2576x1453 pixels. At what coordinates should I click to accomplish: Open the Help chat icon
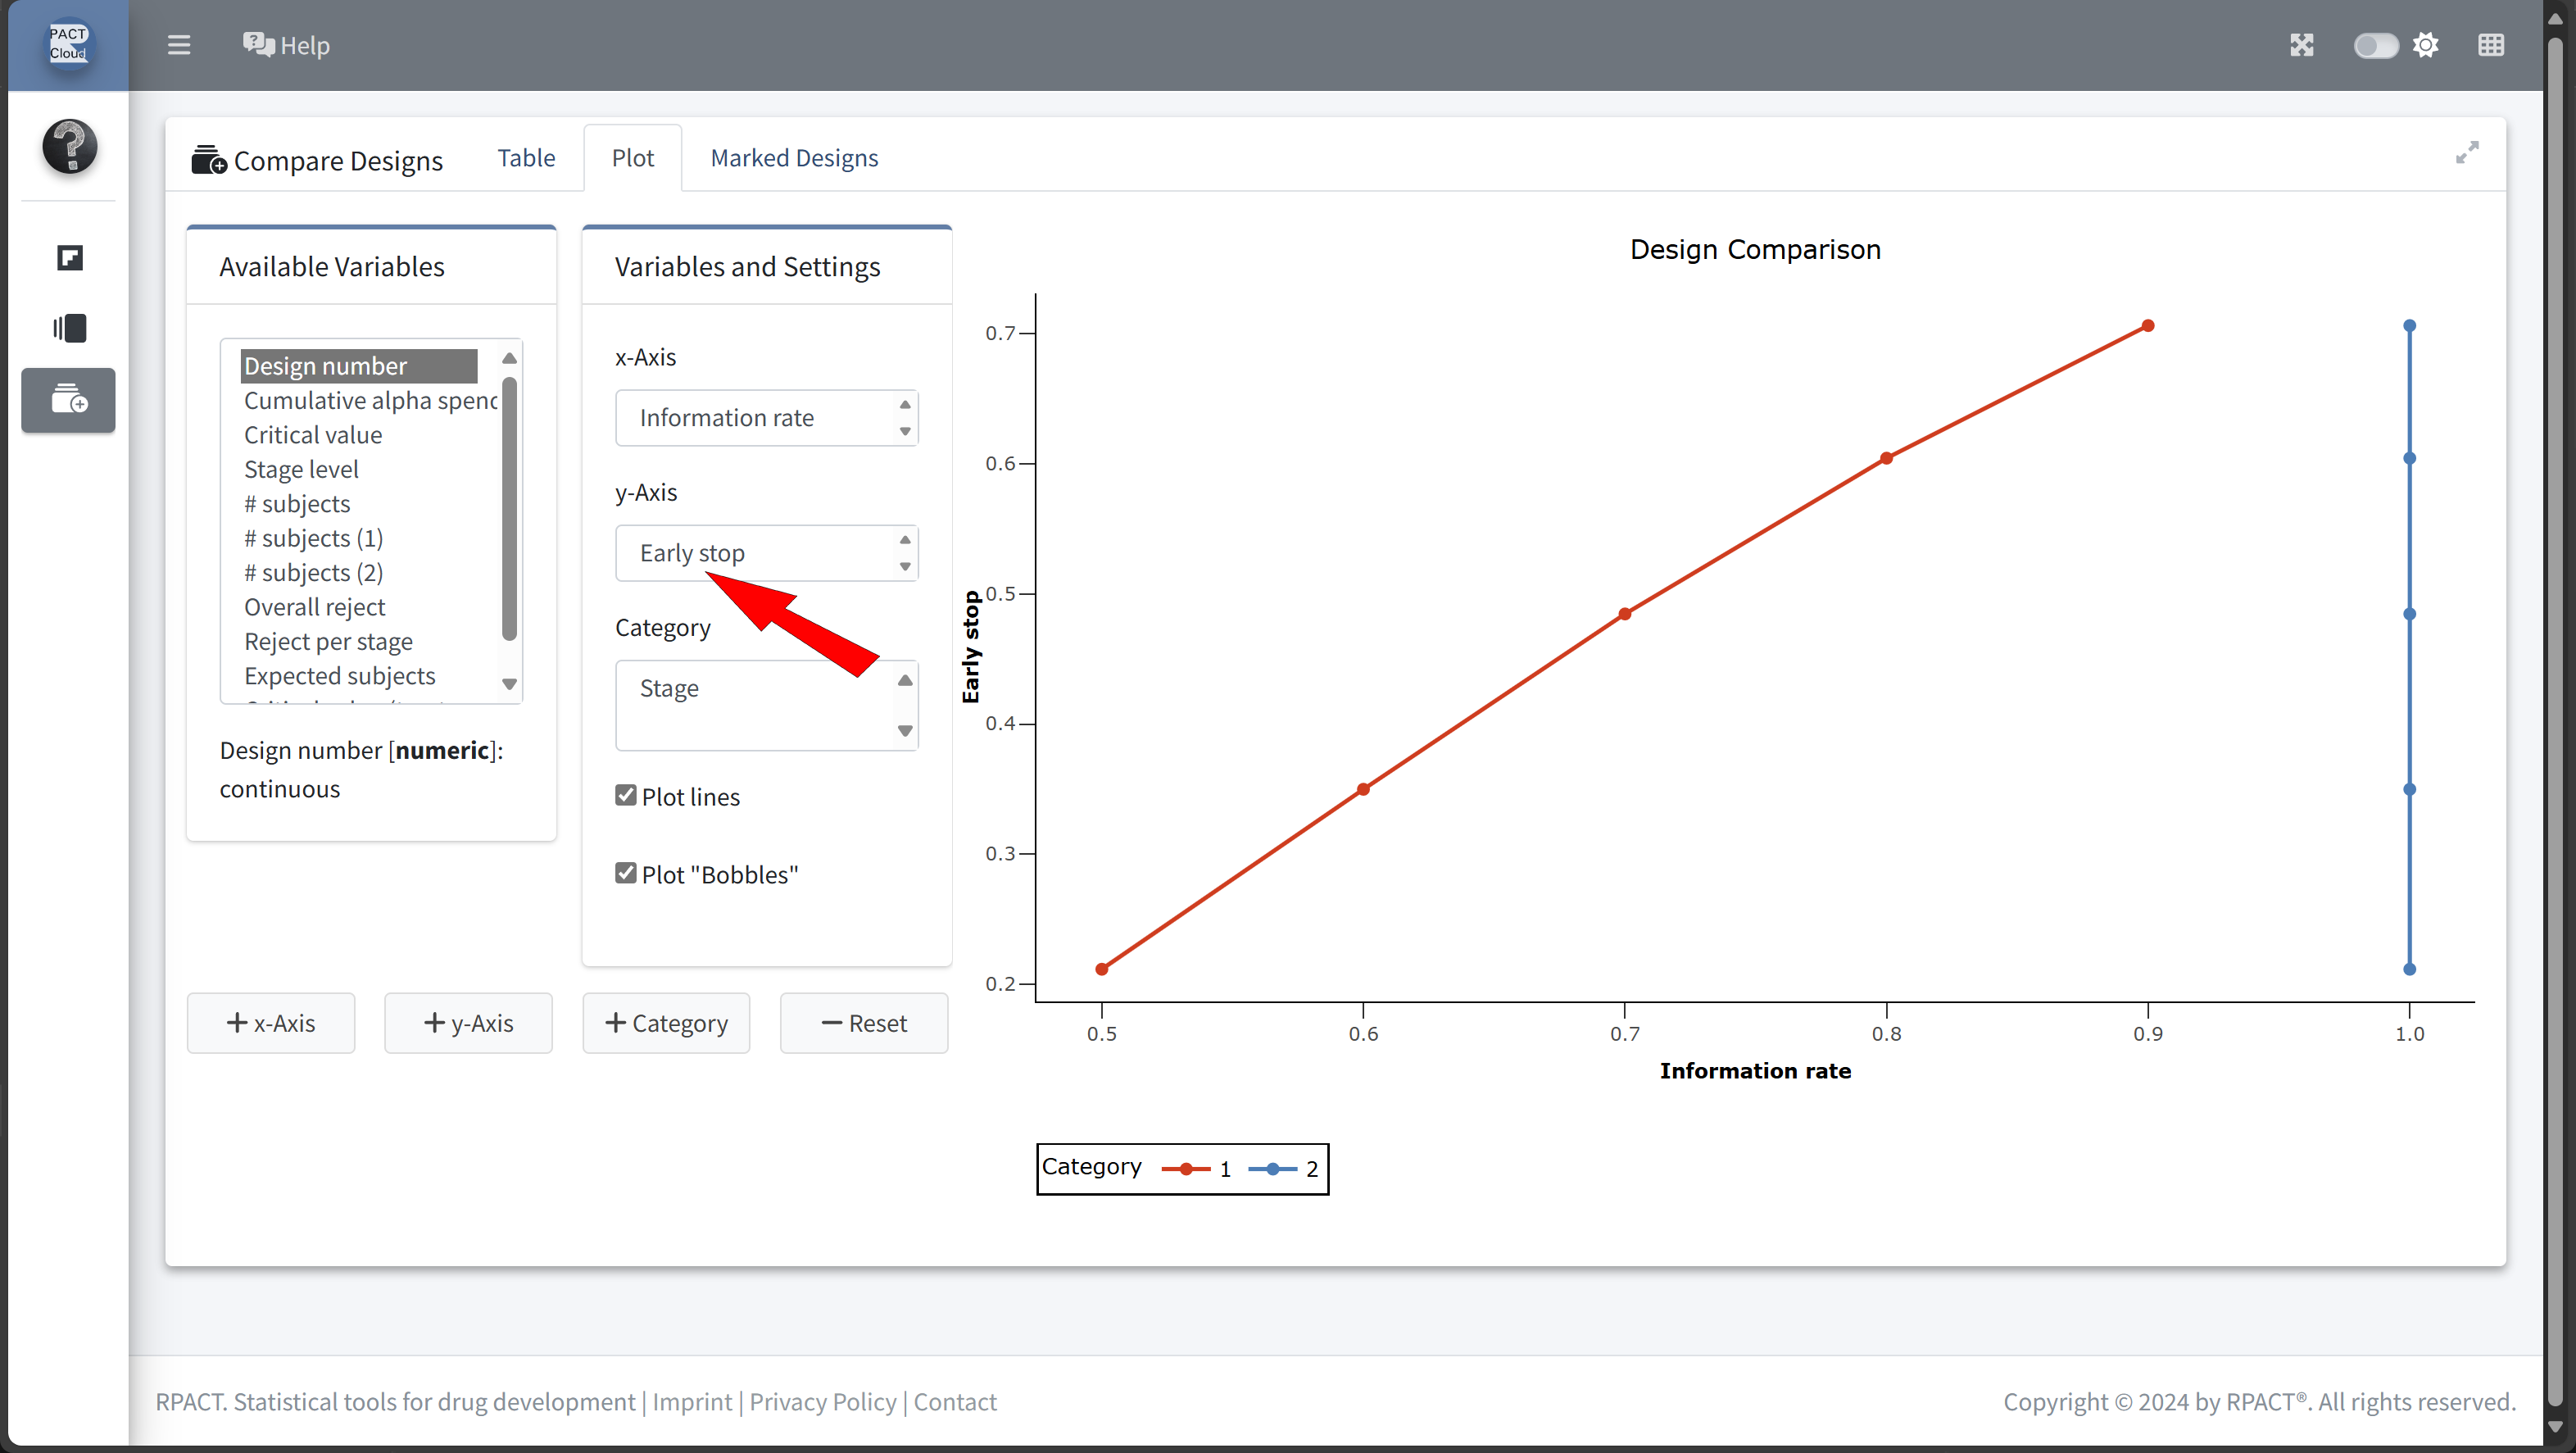(x=258, y=45)
